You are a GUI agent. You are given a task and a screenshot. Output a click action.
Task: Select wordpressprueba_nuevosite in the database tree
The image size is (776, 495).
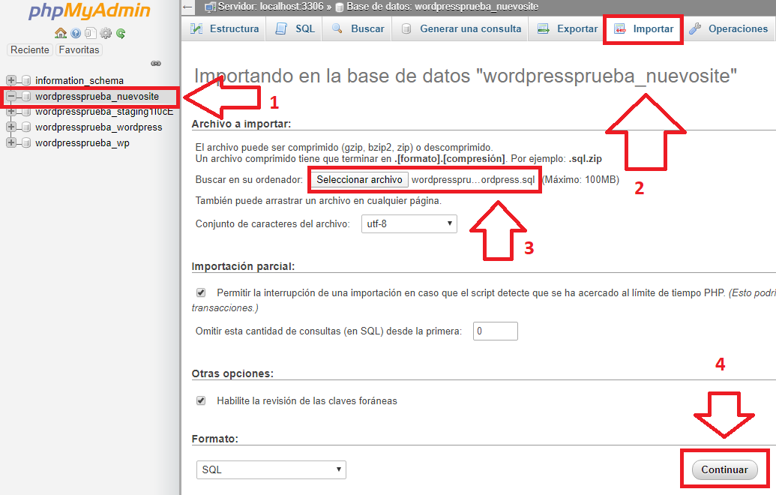point(97,96)
